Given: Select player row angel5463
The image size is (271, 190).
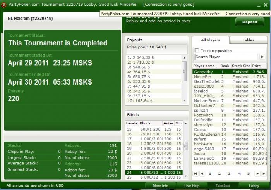Looking at the screenshot, I should point(230,149).
